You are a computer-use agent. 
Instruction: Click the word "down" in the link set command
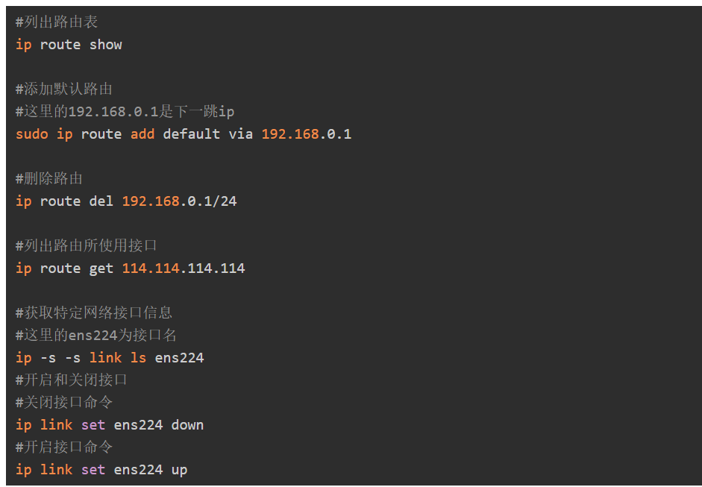click(x=187, y=425)
